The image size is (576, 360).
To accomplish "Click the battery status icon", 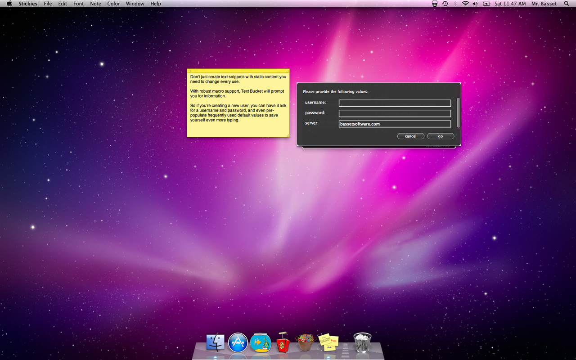I will point(486,4).
